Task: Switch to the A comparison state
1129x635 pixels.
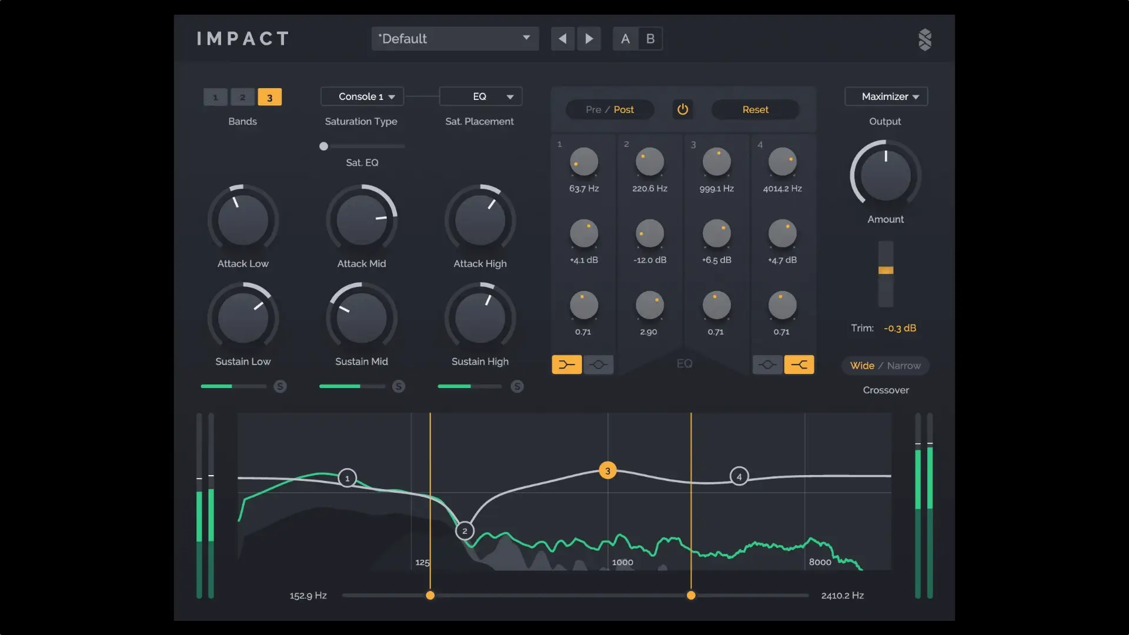Action: [x=625, y=39]
